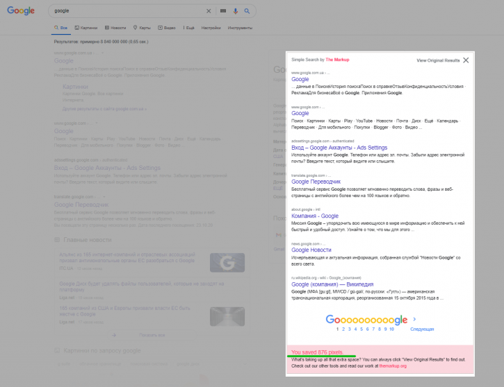Open news about Альянс из 165 интернет-компаний
The width and height of the screenshot is (504, 387).
click(127, 257)
